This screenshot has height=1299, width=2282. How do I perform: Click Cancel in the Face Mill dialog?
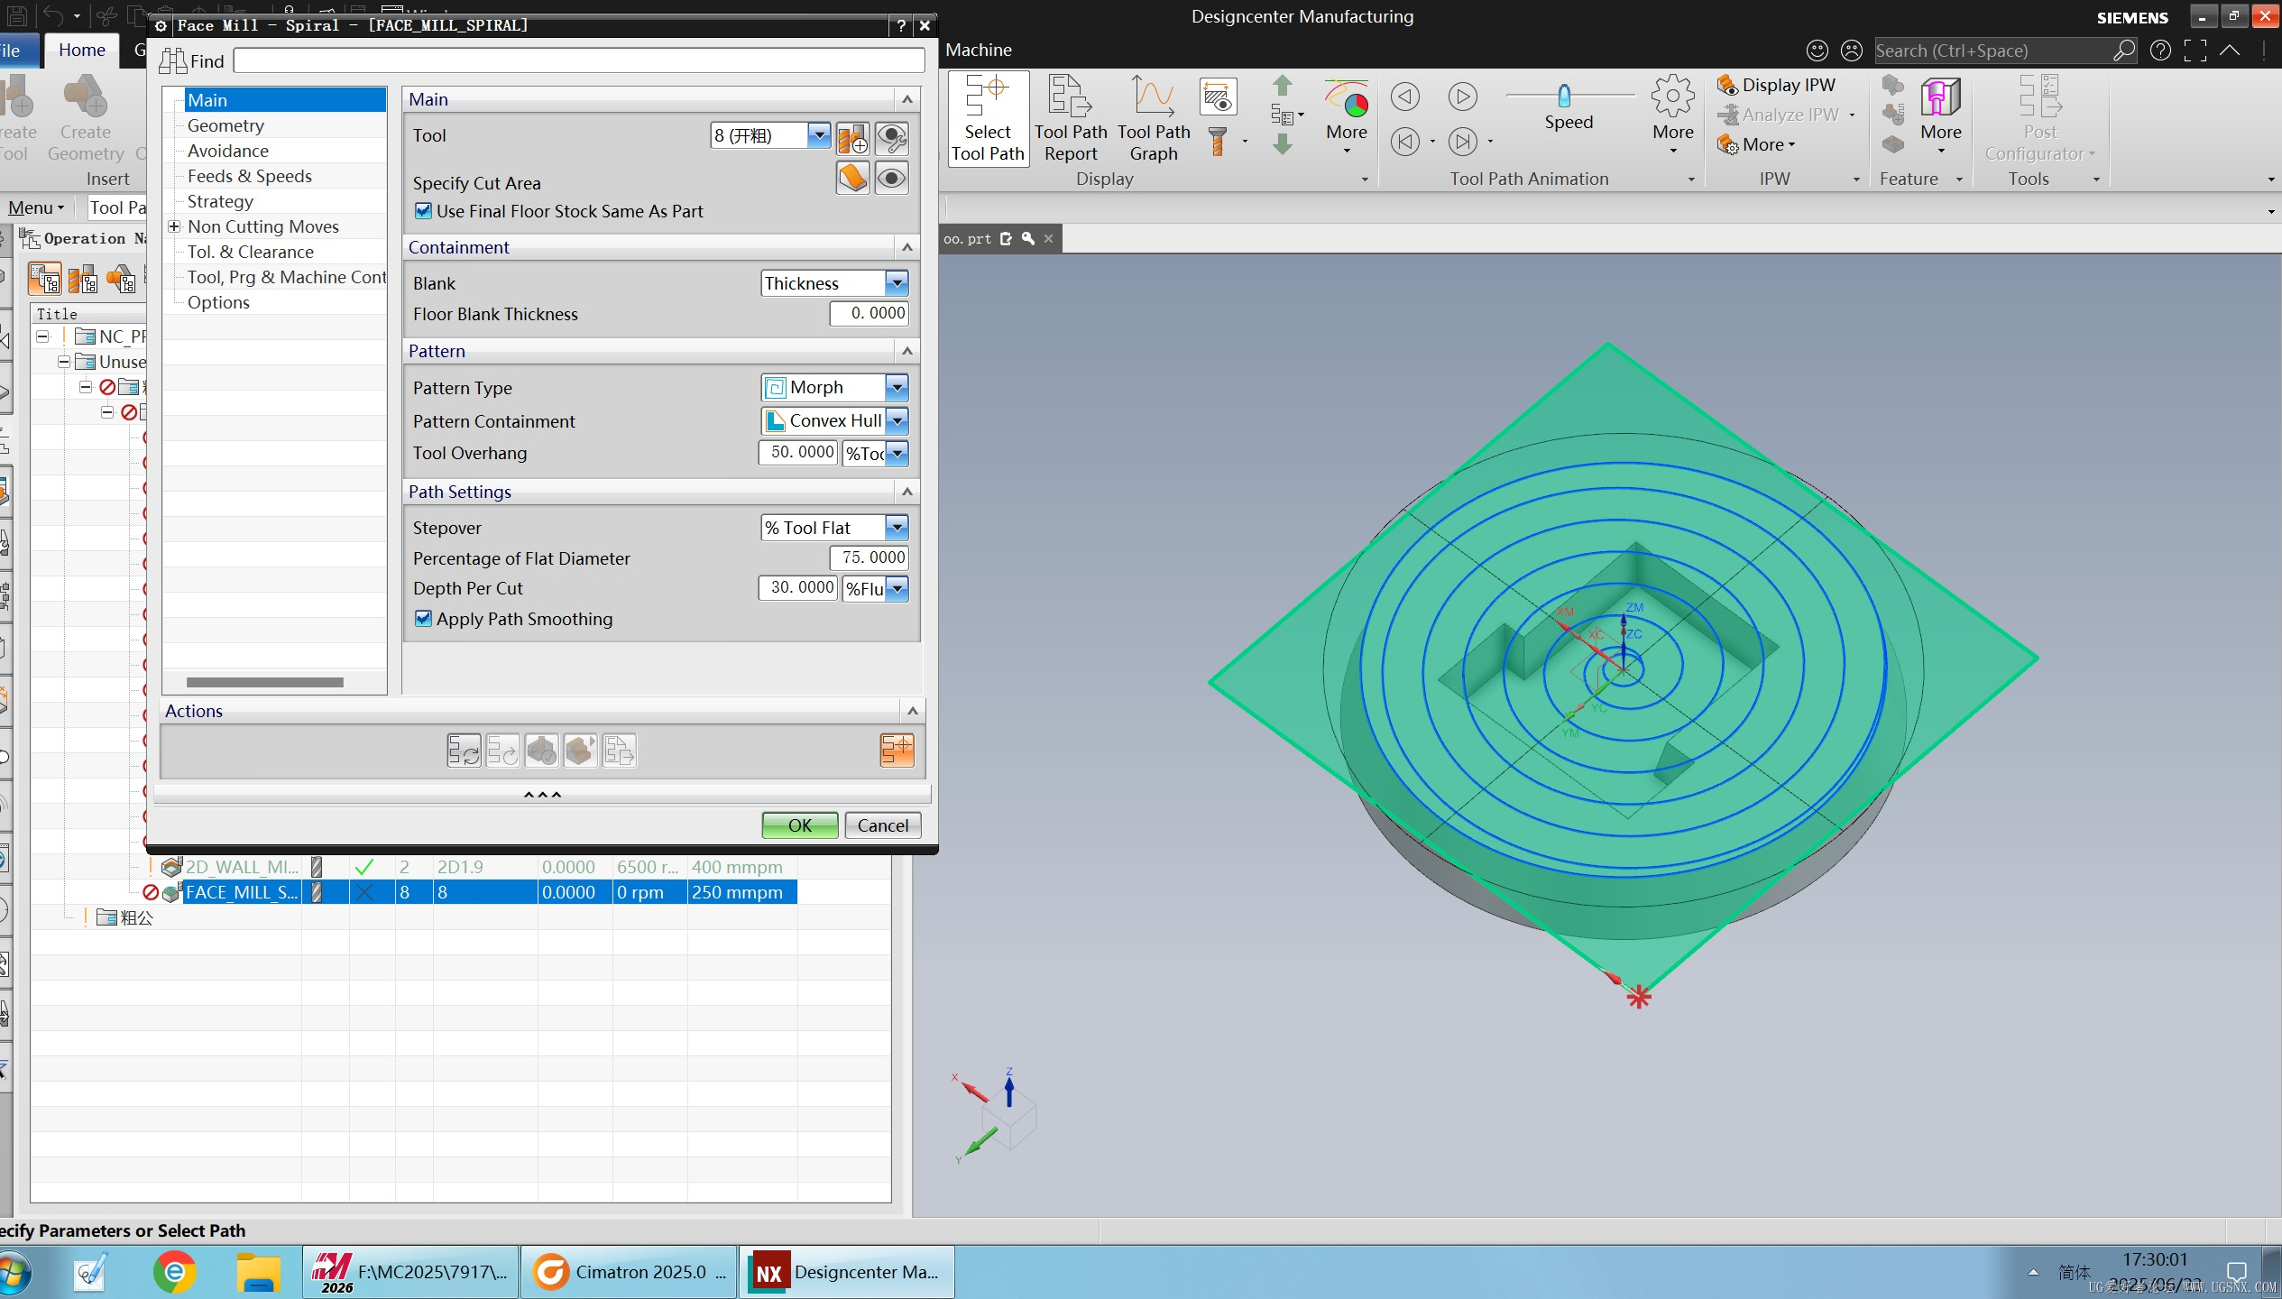click(882, 825)
